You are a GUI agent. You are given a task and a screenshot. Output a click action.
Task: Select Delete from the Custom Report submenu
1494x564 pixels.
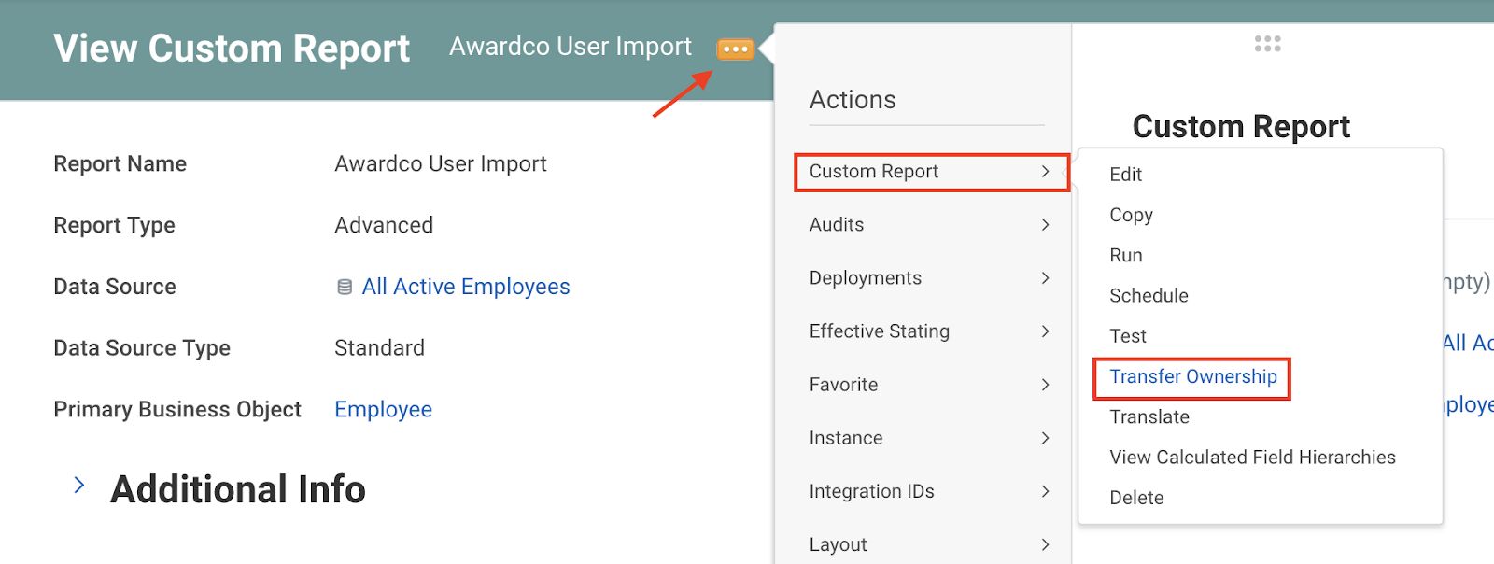(1136, 498)
